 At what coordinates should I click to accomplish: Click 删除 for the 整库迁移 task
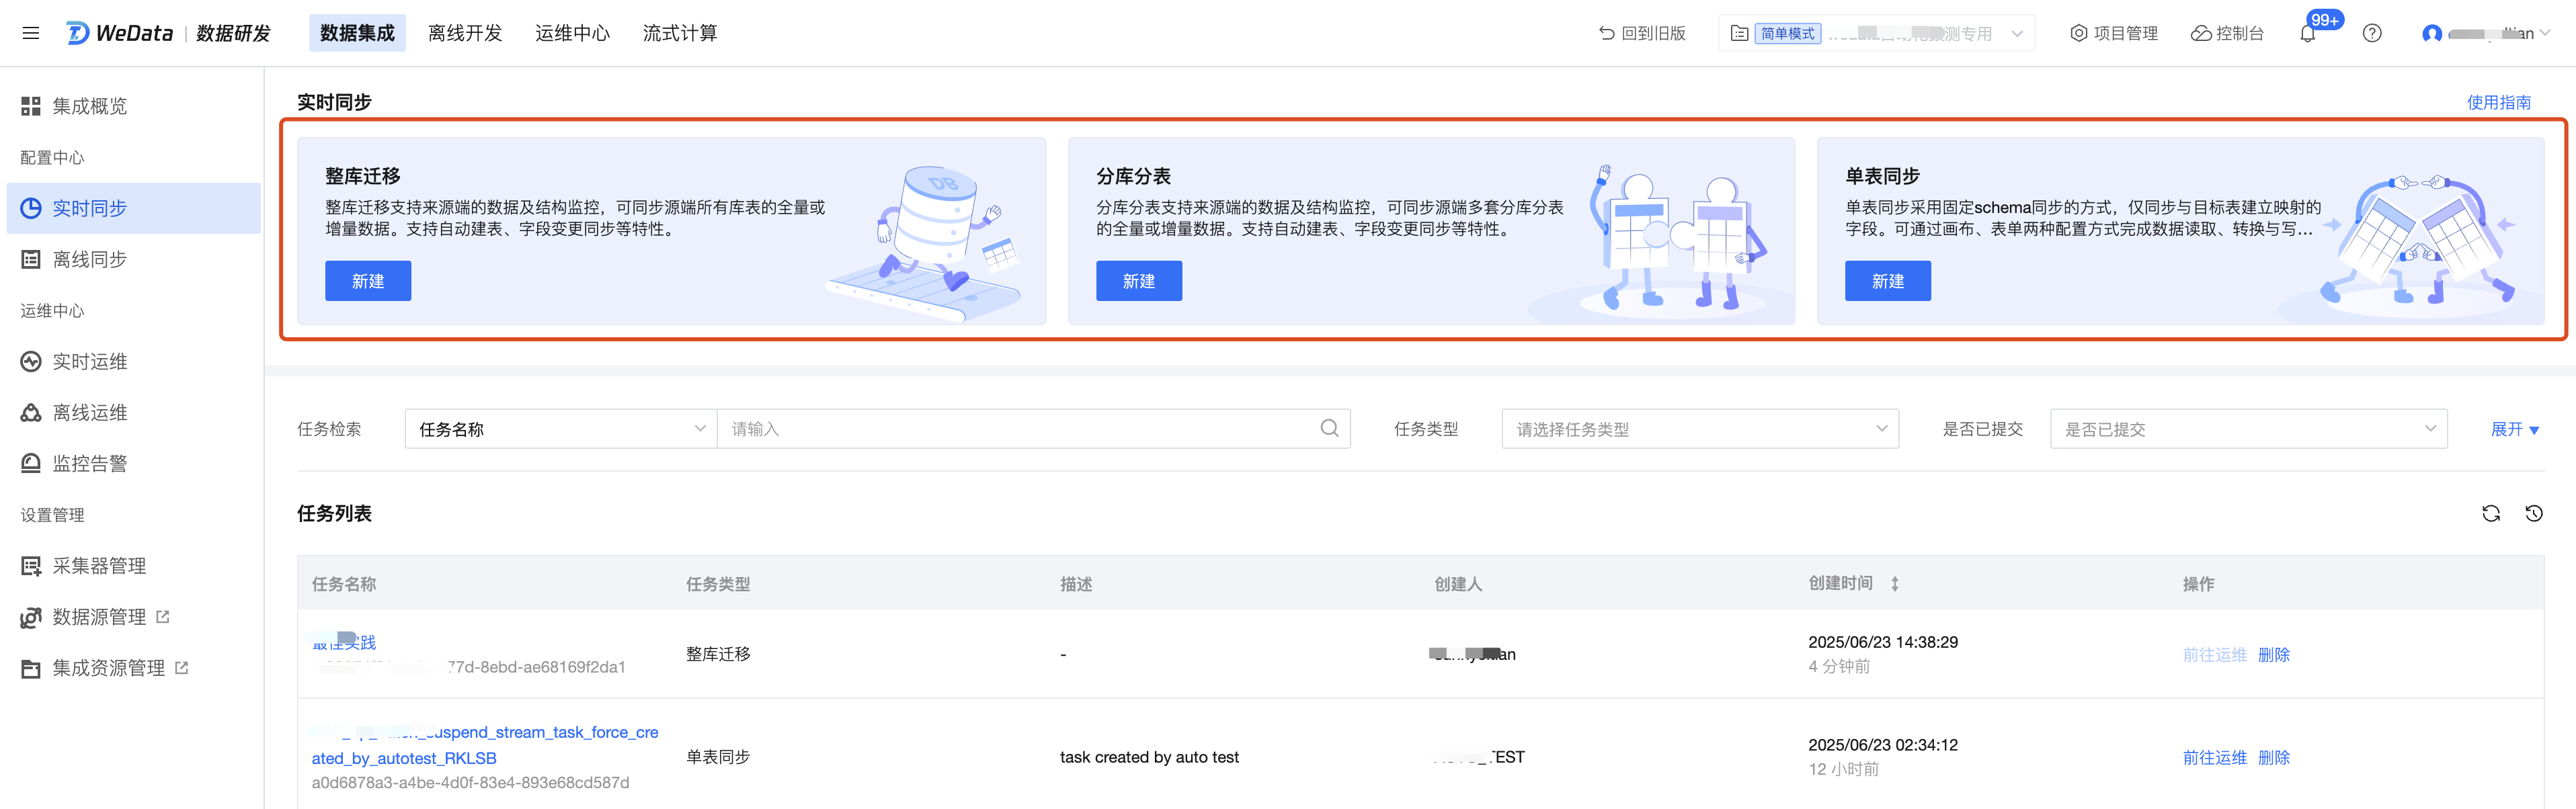pyautogui.click(x=2274, y=654)
